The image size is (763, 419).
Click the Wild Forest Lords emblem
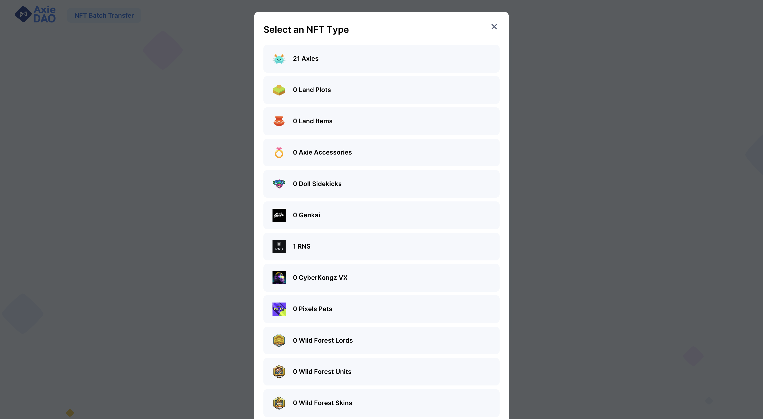(279, 340)
